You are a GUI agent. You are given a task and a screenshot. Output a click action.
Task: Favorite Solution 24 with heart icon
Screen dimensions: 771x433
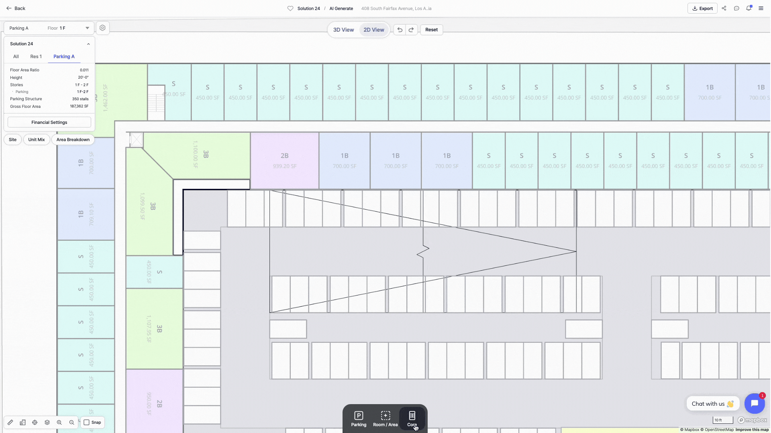point(290,8)
